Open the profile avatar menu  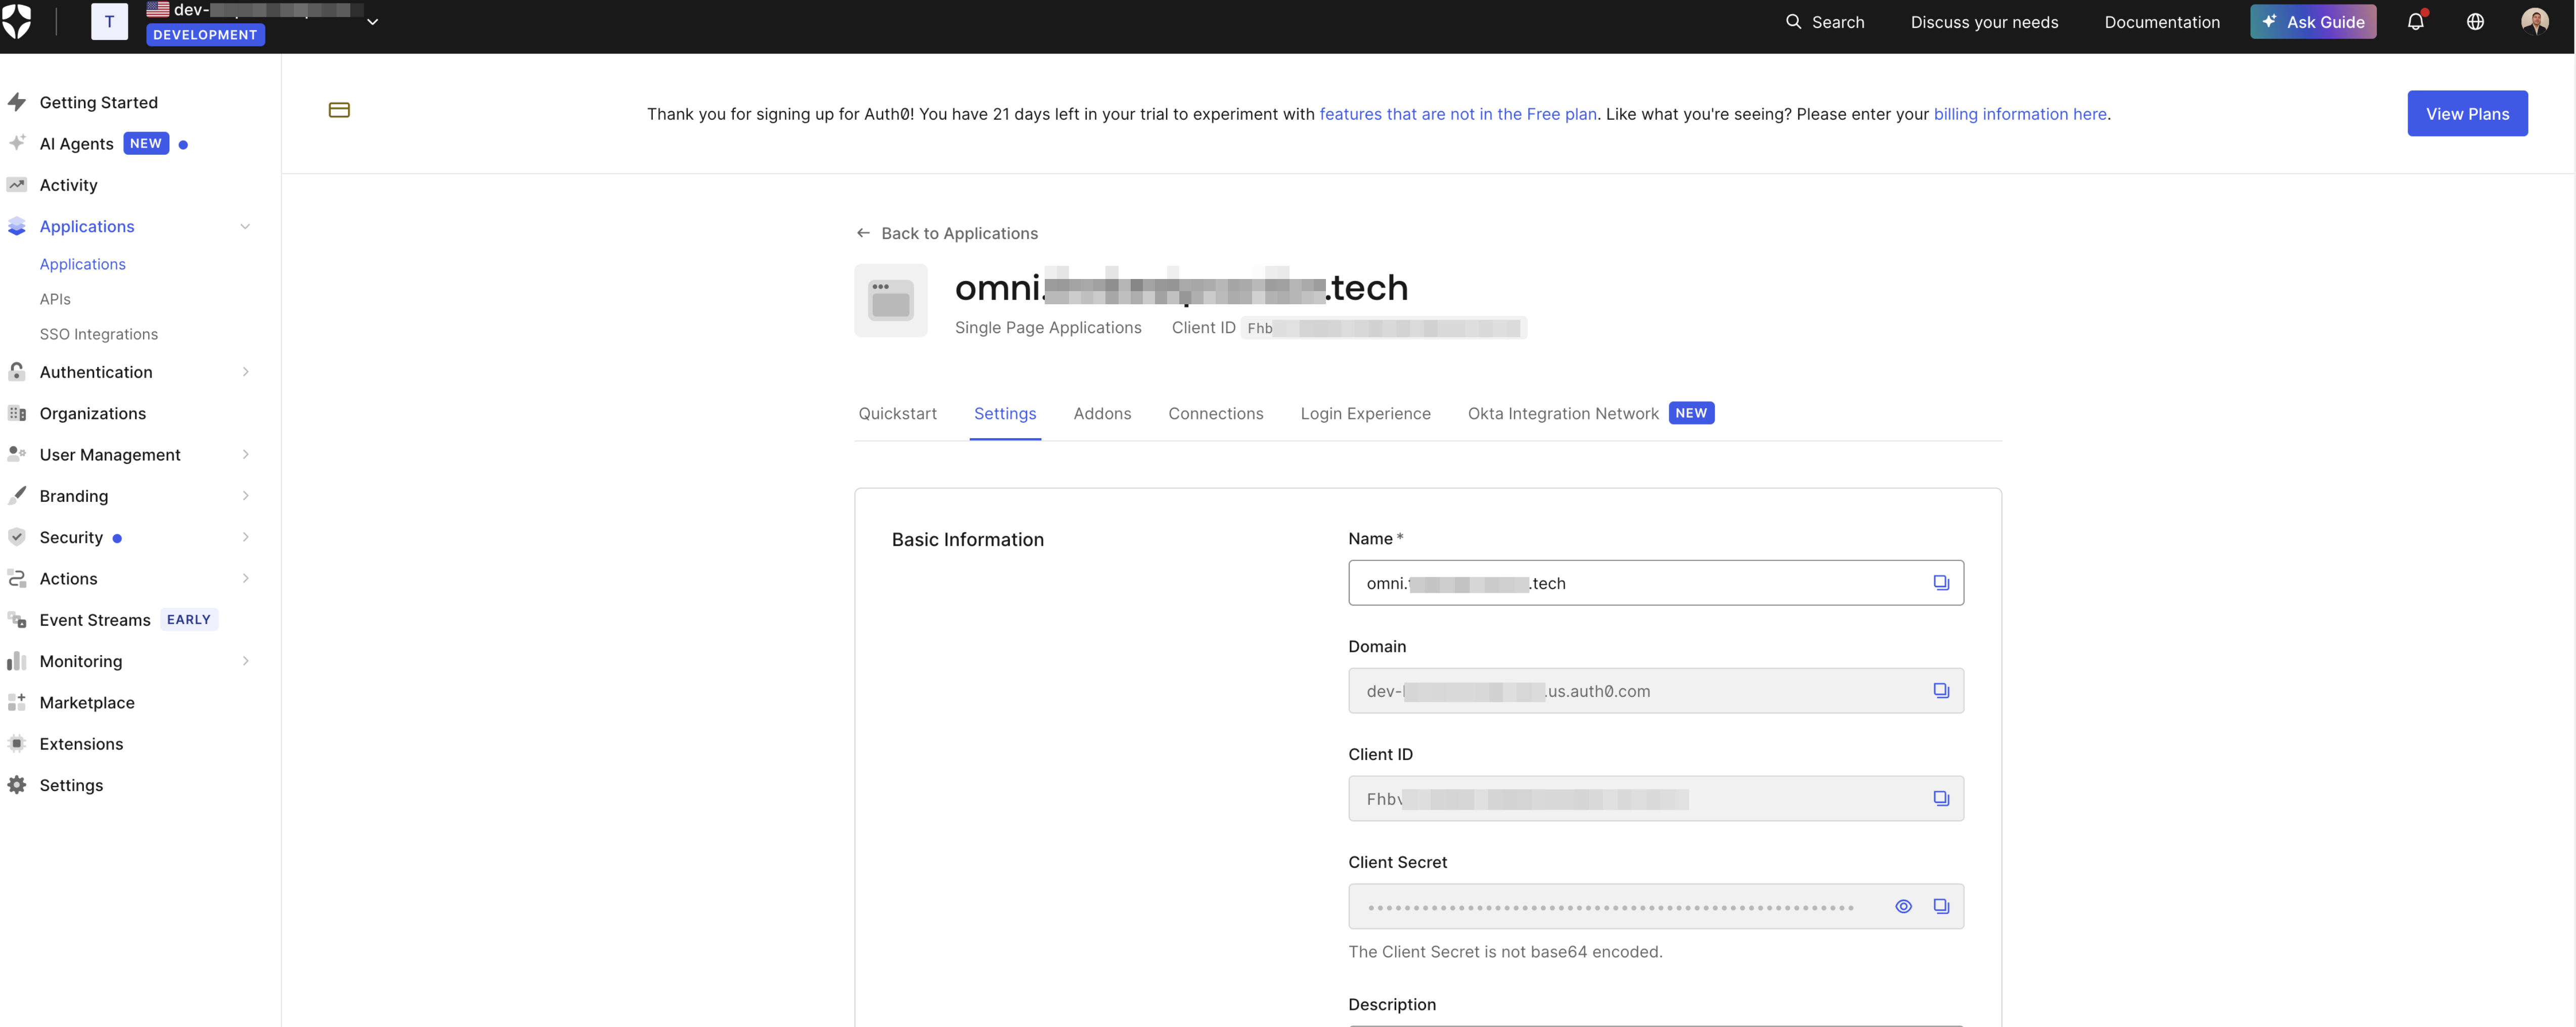[2537, 21]
